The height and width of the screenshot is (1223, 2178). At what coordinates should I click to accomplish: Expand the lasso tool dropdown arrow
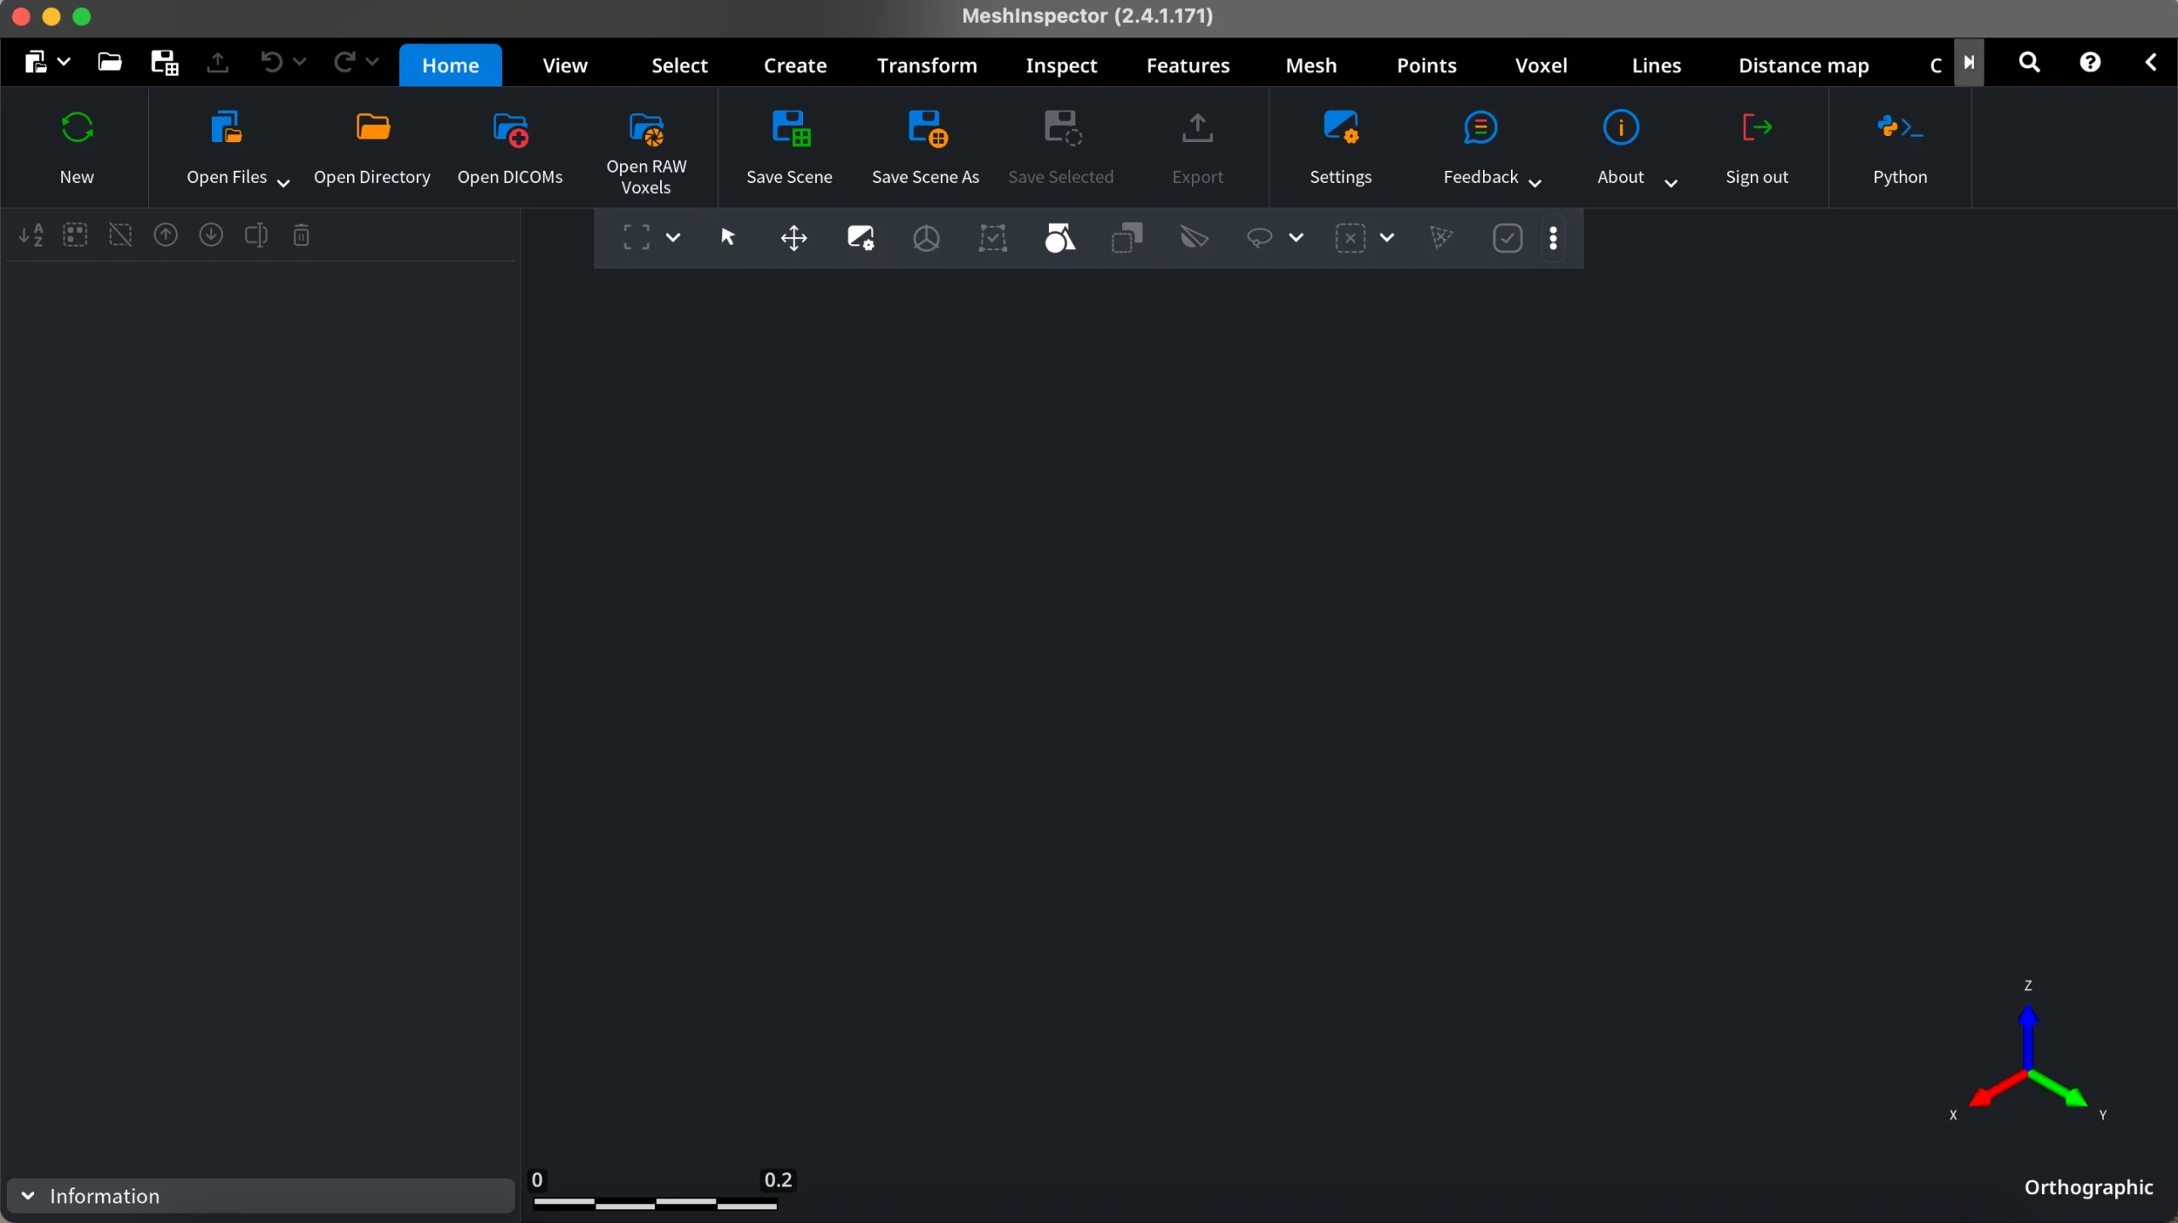[1296, 238]
